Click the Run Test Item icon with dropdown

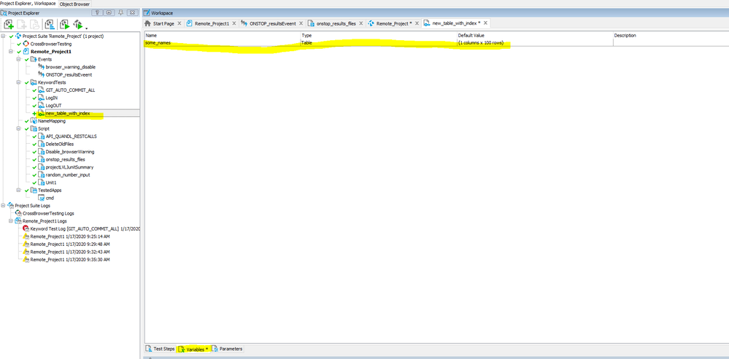[x=80, y=23]
